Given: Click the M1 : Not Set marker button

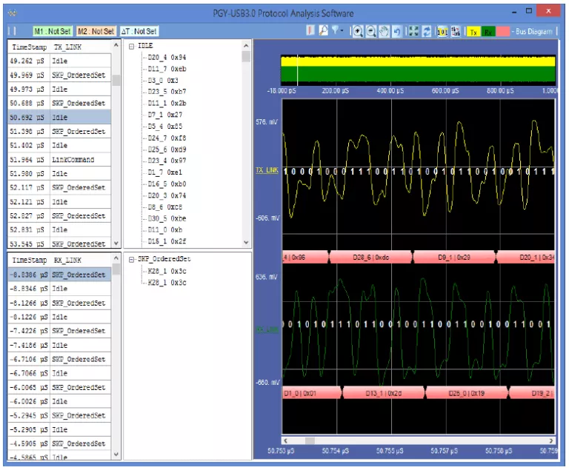Looking at the screenshot, I should coord(52,32).
